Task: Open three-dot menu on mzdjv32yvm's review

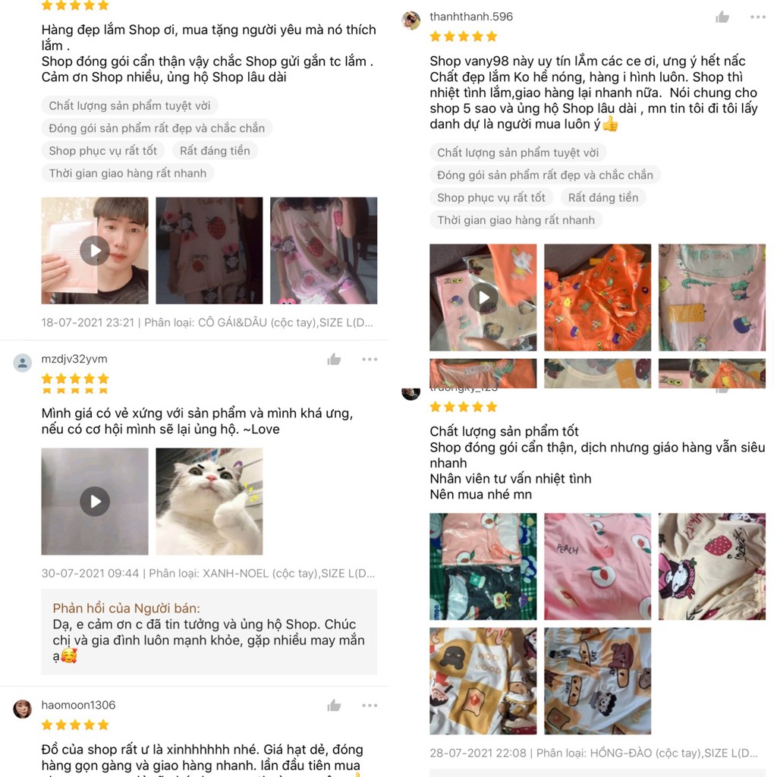Action: point(370,359)
